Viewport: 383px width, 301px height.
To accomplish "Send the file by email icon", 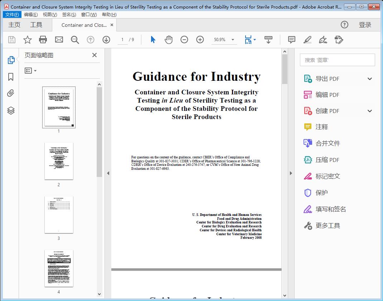I will pyautogui.click(x=59, y=40).
